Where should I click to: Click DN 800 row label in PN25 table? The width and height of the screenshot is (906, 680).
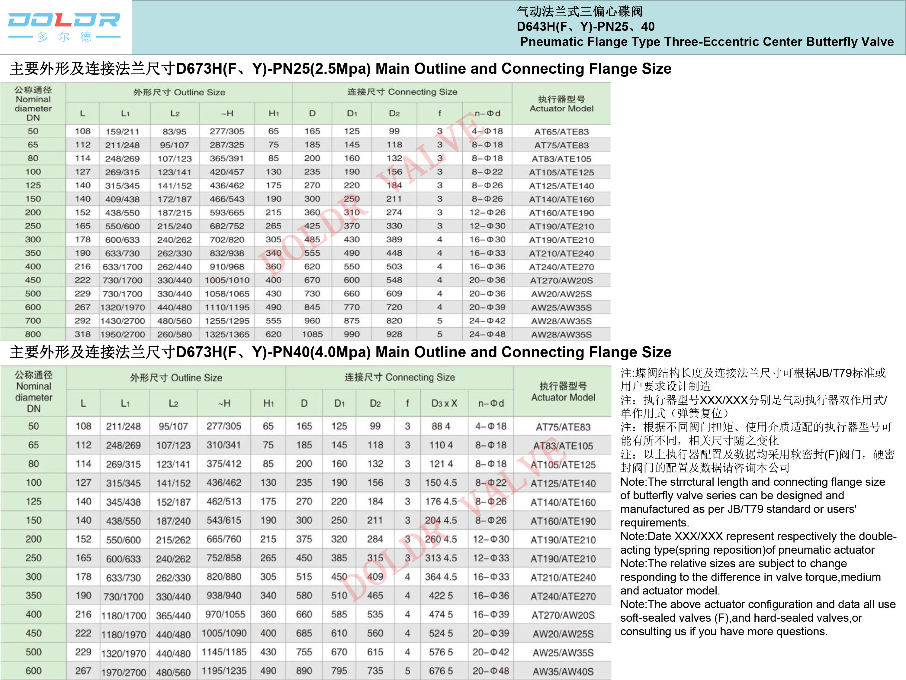(33, 334)
